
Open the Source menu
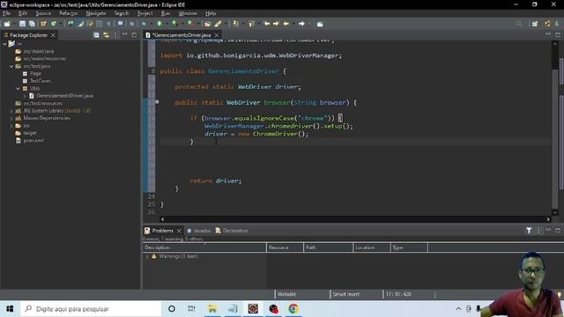click(43, 13)
